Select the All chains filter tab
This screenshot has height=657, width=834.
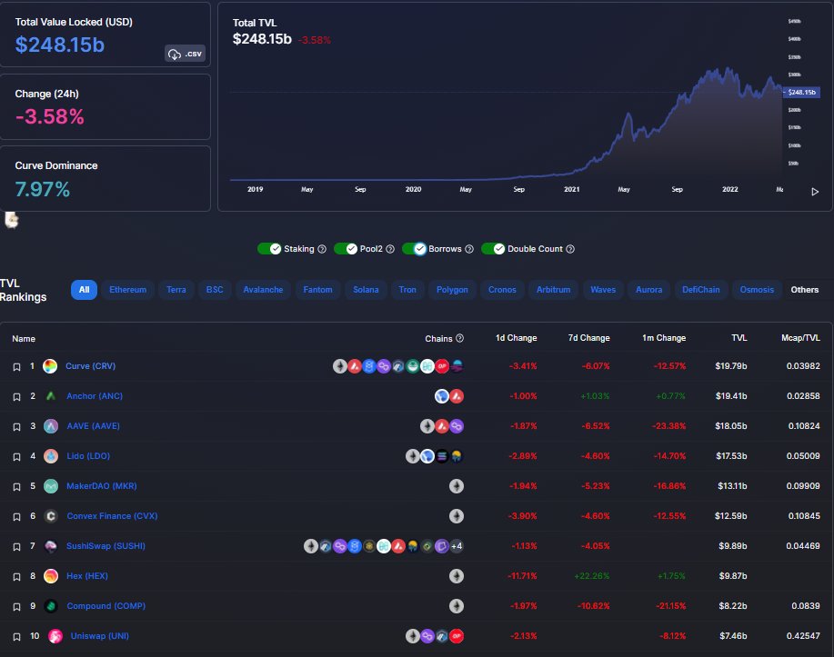click(x=84, y=290)
